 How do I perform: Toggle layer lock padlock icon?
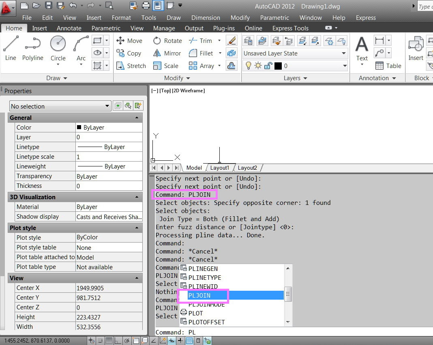pos(268,66)
